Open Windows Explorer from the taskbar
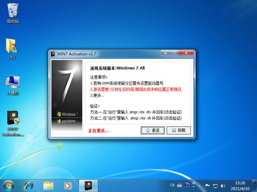This screenshot has height=192, width=257. click(49, 185)
